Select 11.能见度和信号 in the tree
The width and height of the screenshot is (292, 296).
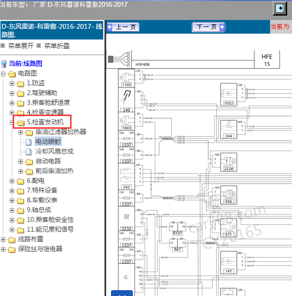50,230
